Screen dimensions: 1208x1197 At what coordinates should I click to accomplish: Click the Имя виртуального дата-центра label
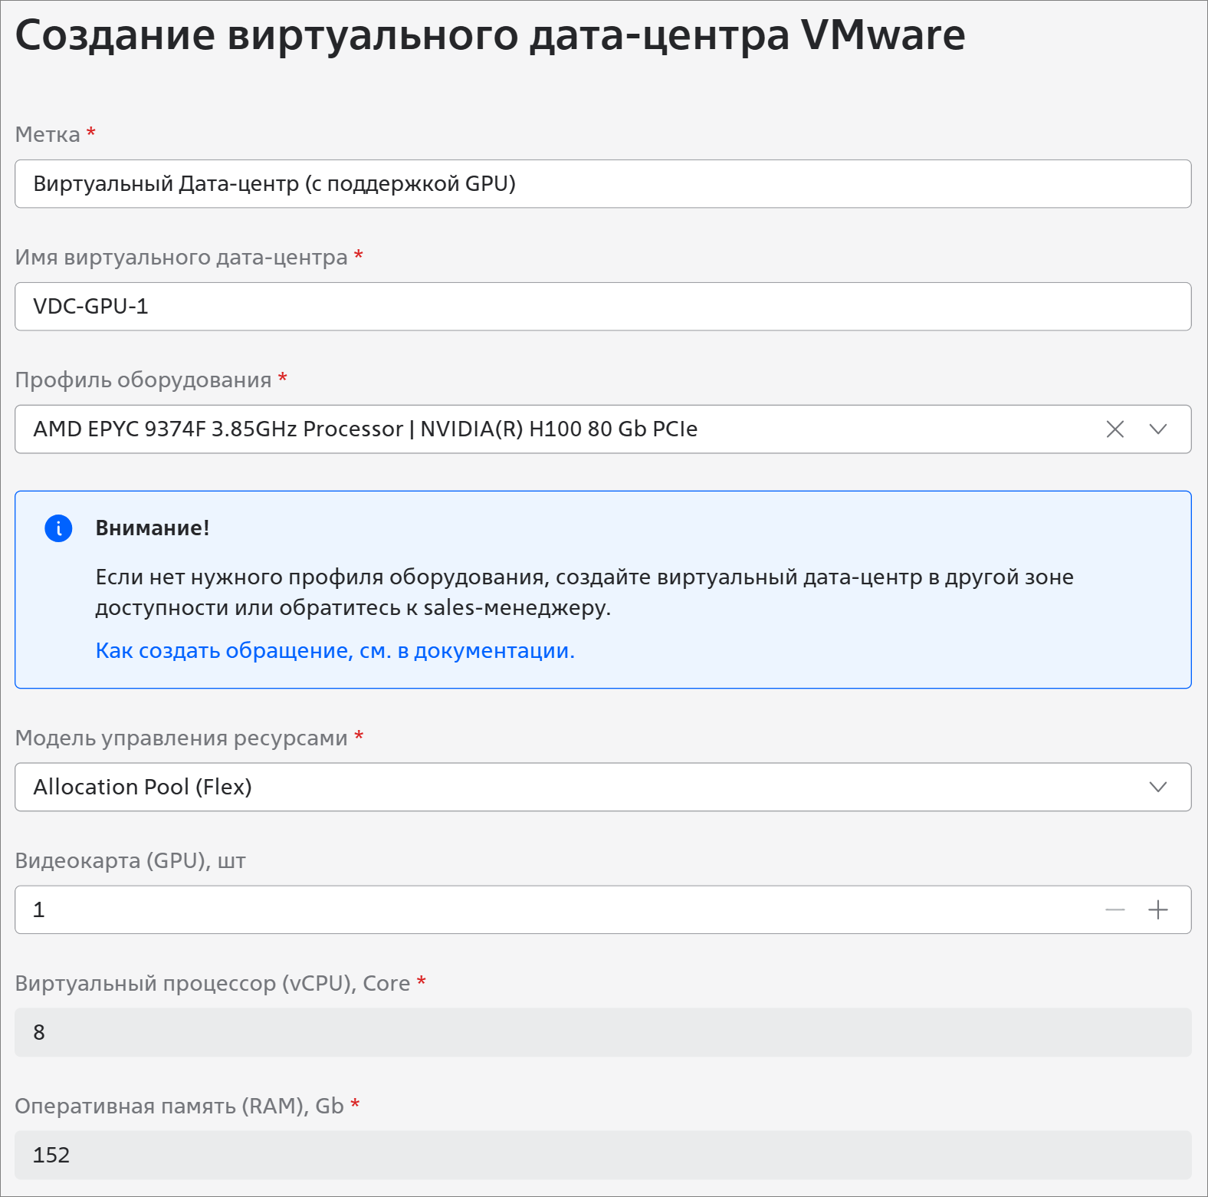click(181, 258)
